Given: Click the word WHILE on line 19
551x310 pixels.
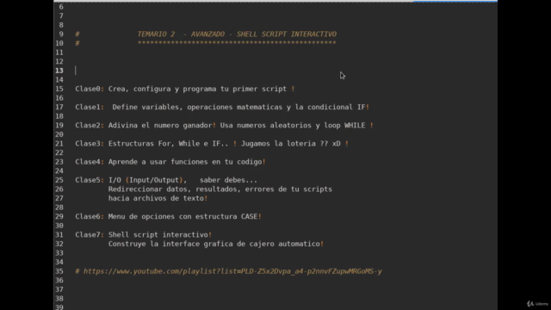Looking at the screenshot, I should coord(355,126).
